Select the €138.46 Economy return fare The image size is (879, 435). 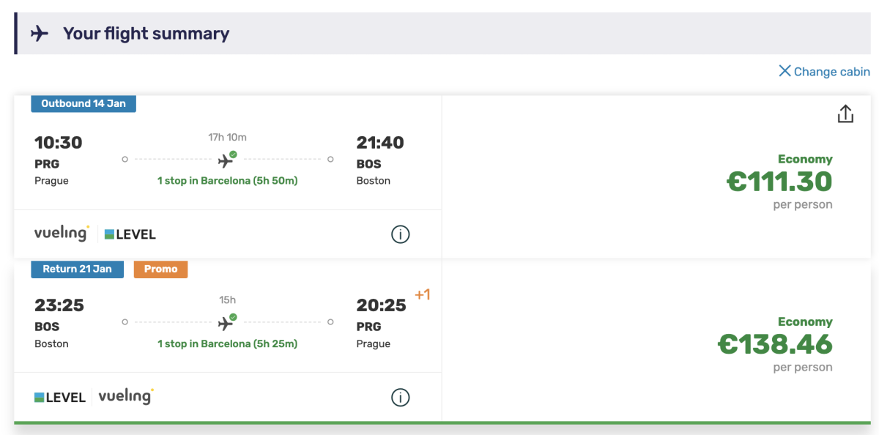coord(775,343)
